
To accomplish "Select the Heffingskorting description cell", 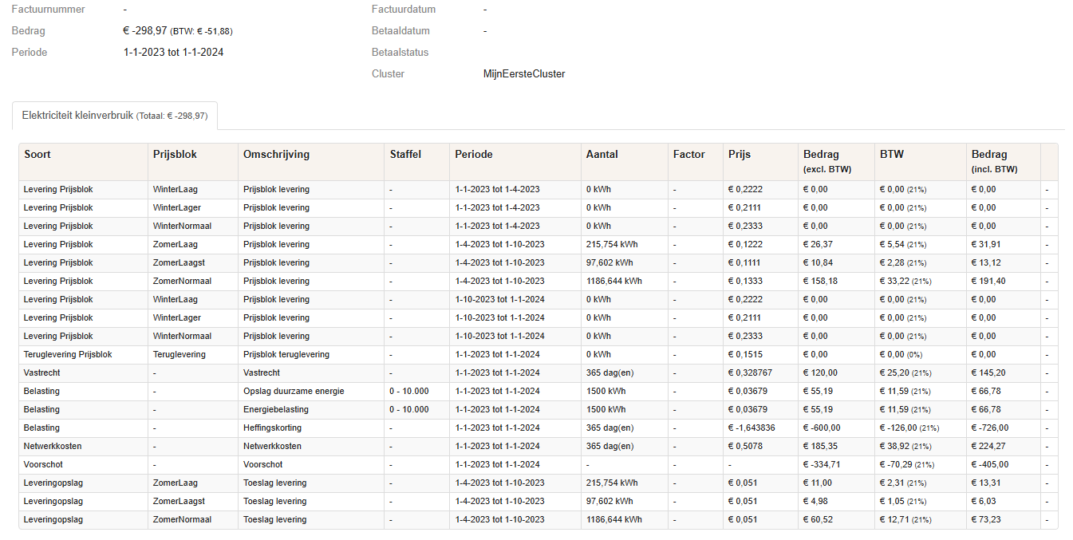I will pos(272,428).
